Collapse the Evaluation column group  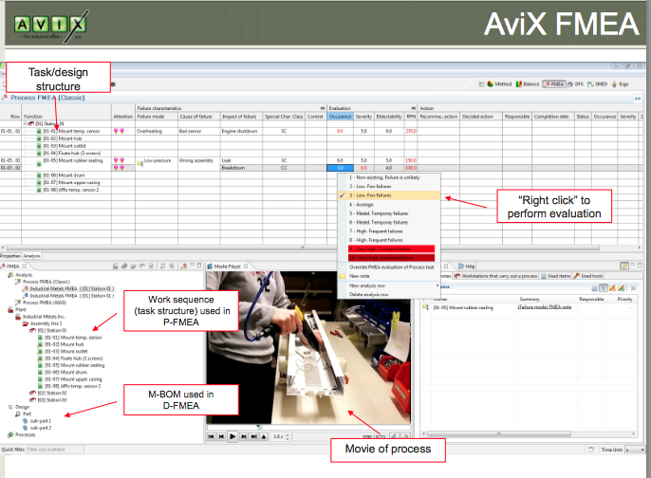[x=413, y=108]
